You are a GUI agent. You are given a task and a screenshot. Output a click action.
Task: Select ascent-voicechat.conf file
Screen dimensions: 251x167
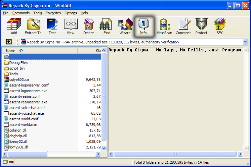click(x=24, y=107)
